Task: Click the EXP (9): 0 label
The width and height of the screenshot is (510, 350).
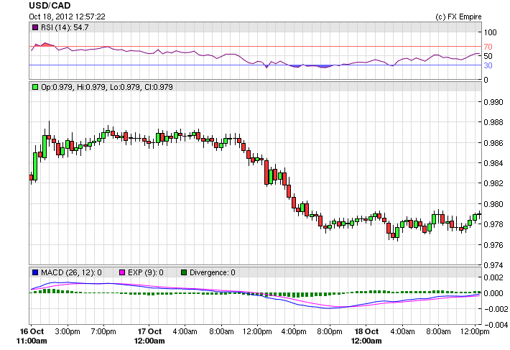Action: tap(145, 272)
